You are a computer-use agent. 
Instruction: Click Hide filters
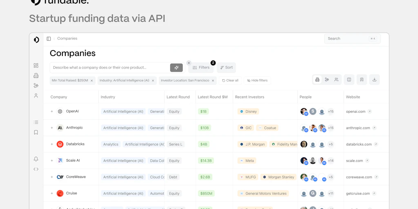tap(257, 80)
